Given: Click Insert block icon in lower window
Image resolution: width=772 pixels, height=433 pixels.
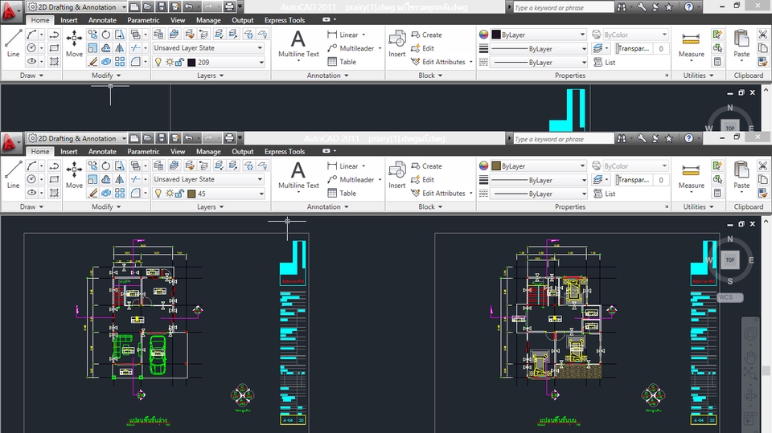Looking at the screenshot, I should 396,174.
